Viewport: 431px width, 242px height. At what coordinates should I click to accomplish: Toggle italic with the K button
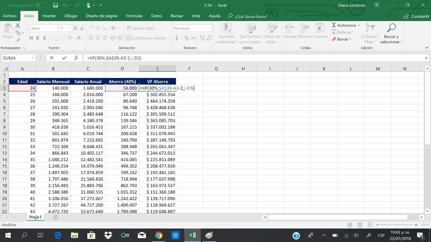pos(37,38)
